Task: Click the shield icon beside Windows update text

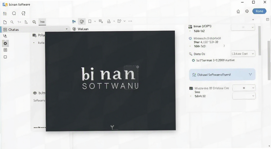Action: pos(190,39)
